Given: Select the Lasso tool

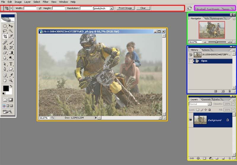Looking at the screenshot, I should click(5, 31).
